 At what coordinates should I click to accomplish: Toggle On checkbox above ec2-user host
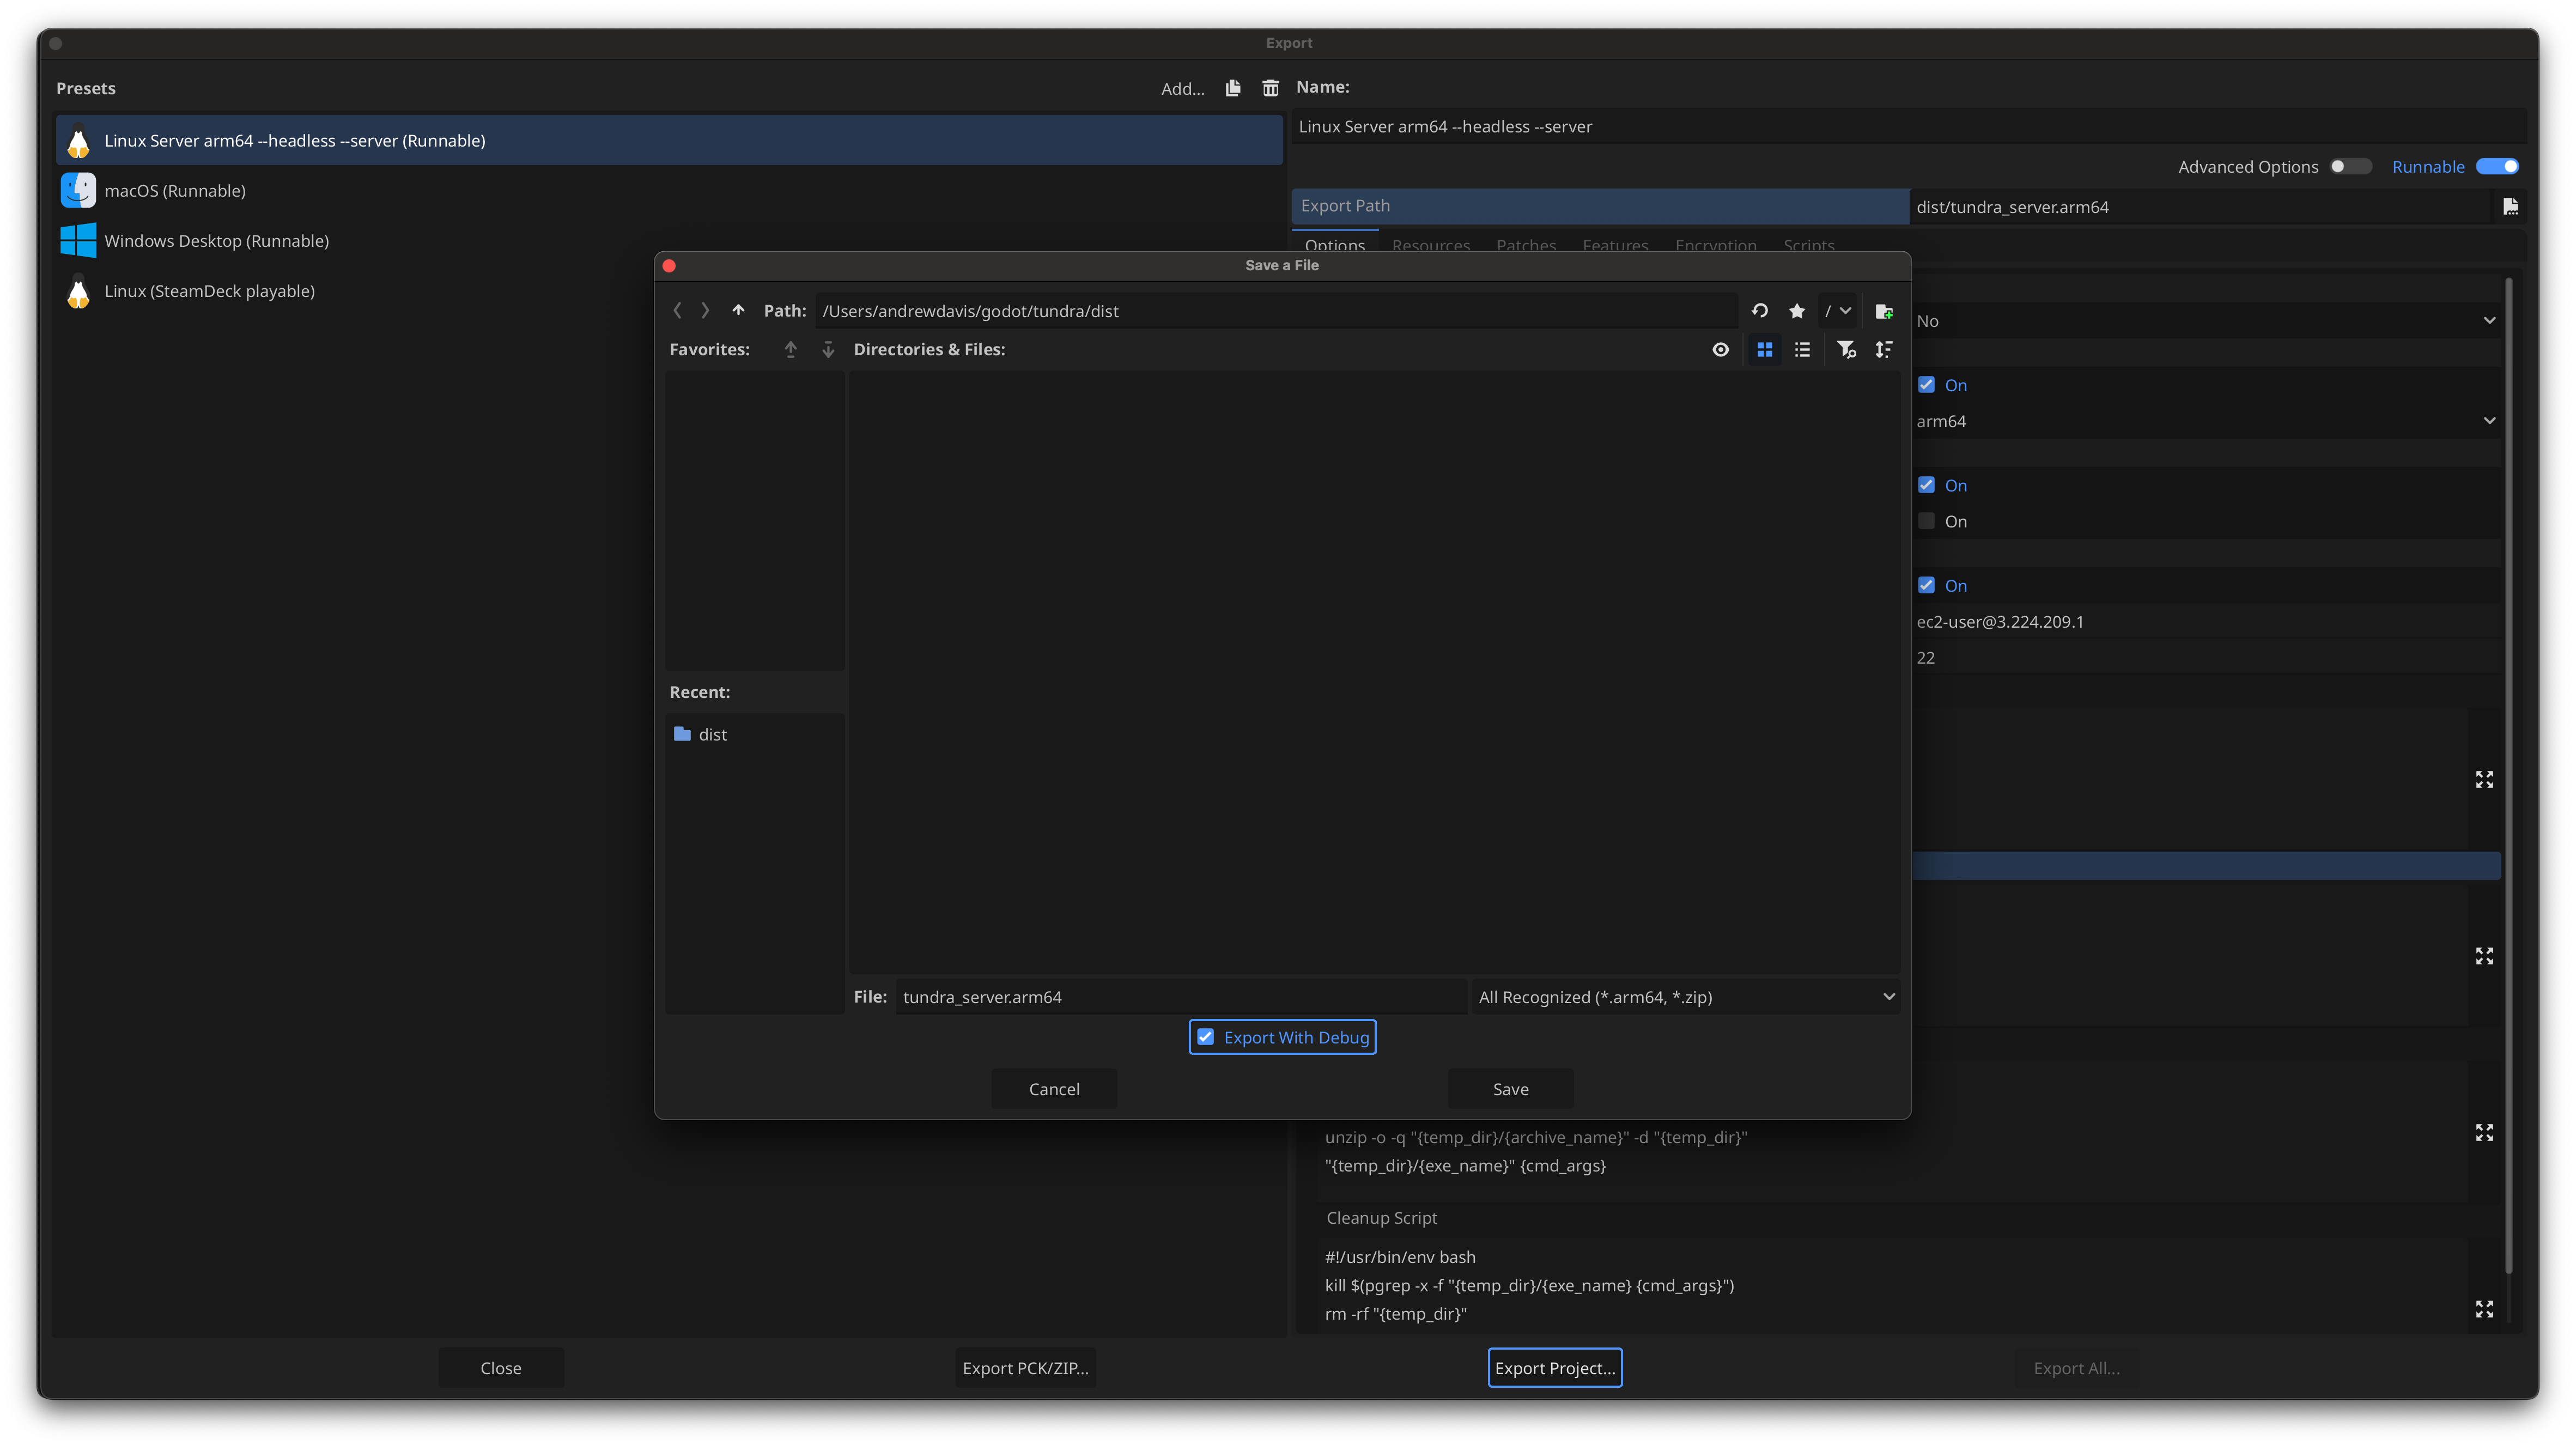1926,585
